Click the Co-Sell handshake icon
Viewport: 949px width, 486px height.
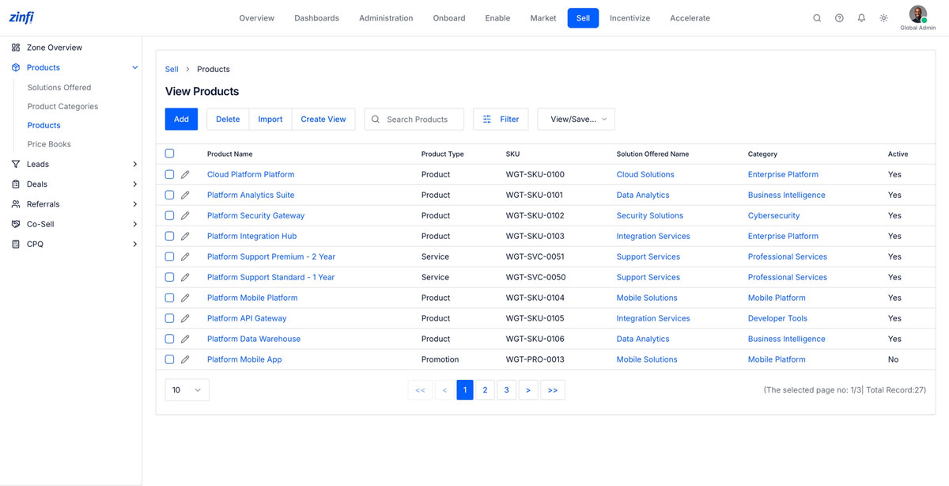pos(16,224)
